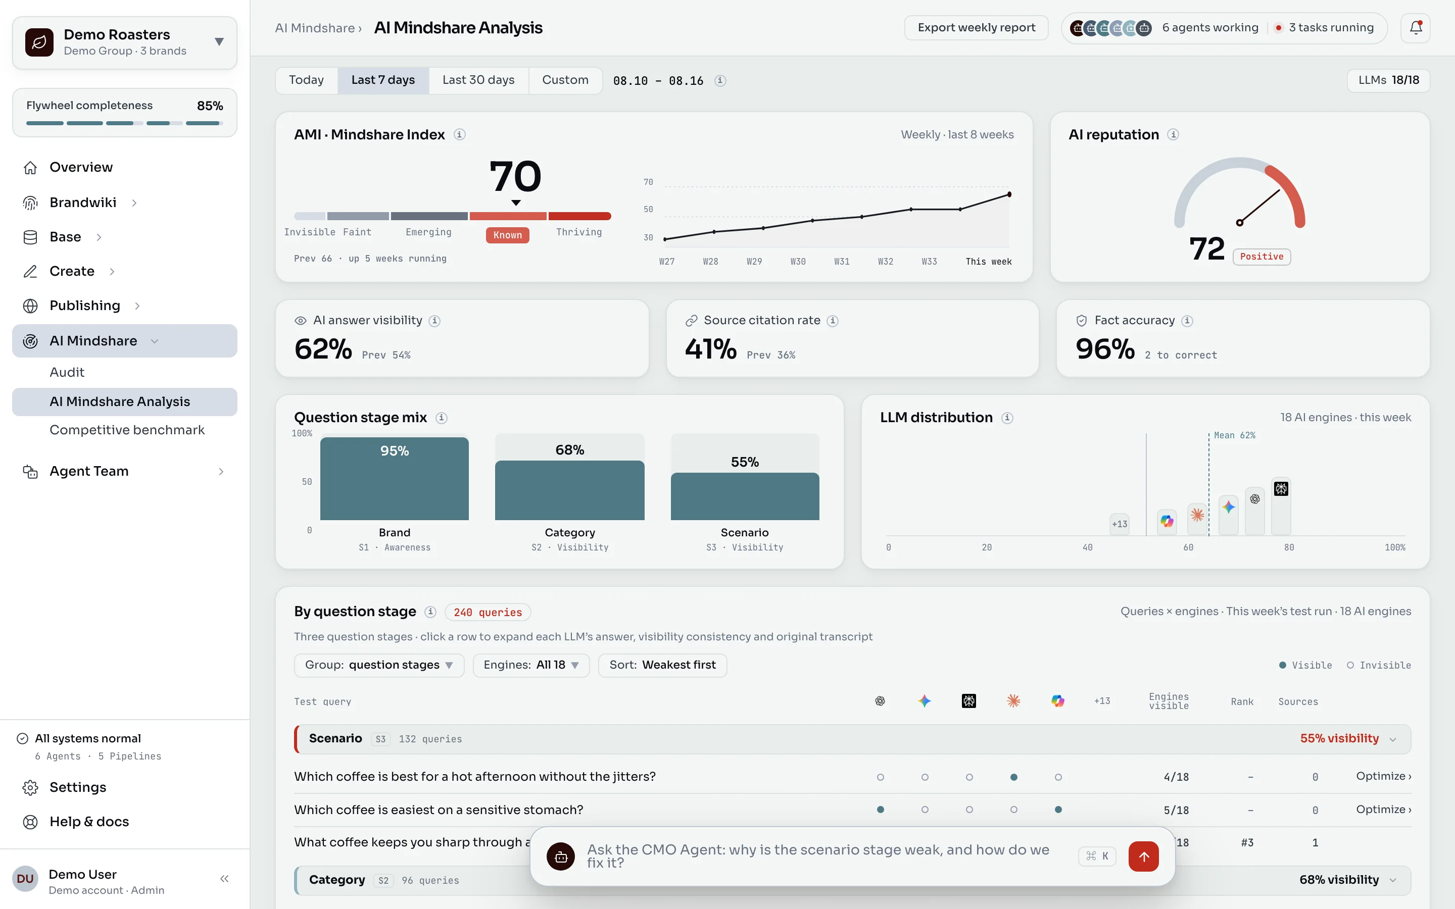Click the +13 engines chip in the LLM distribution chart

[x=1119, y=524]
